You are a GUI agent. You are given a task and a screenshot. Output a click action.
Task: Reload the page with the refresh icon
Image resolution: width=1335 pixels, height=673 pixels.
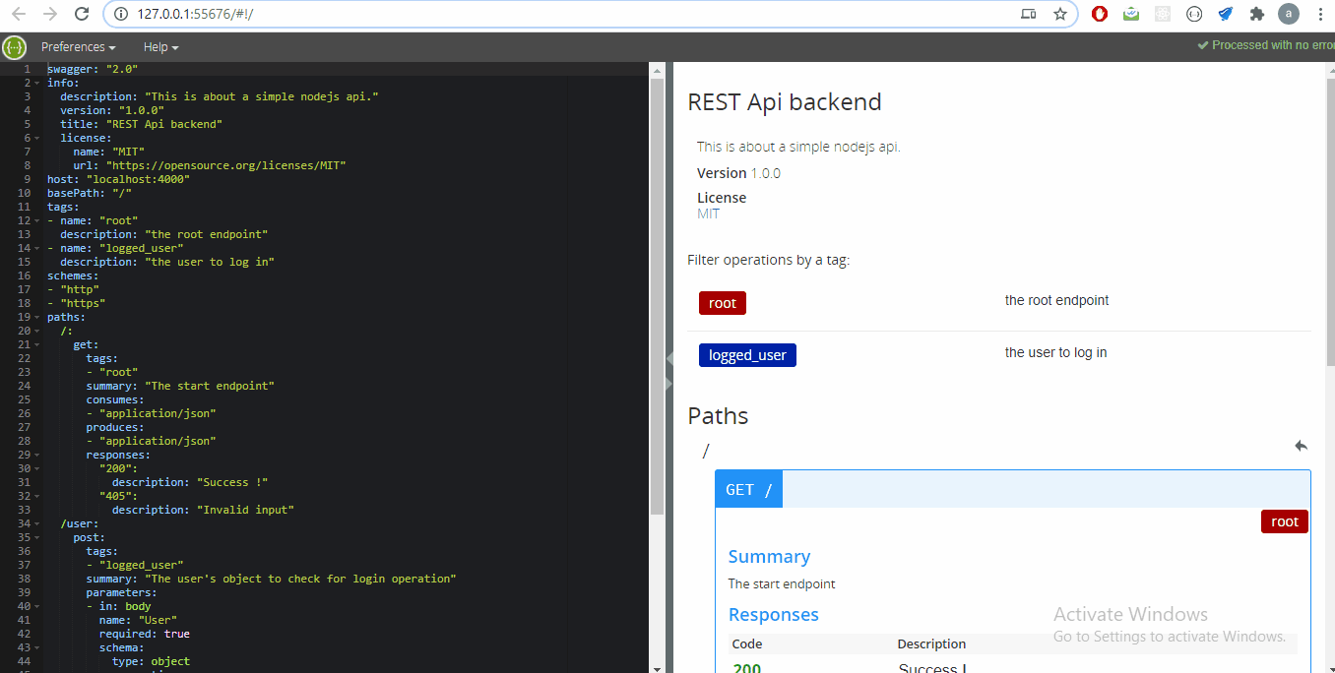pyautogui.click(x=83, y=14)
